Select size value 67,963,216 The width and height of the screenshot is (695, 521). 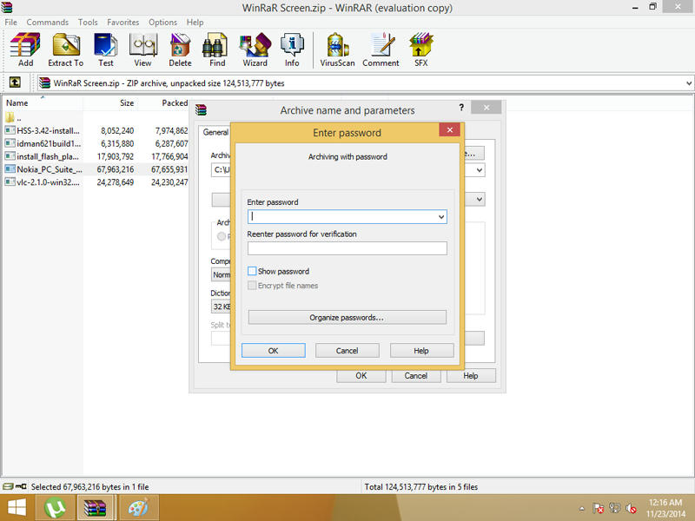116,169
